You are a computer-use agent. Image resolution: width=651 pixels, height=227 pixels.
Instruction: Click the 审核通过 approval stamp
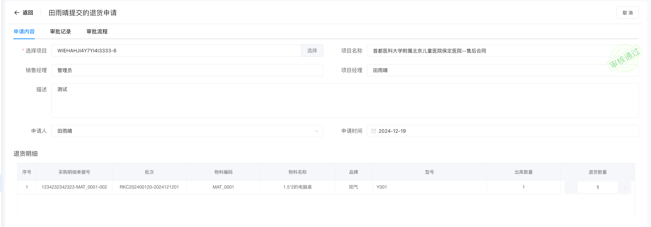tap(624, 58)
